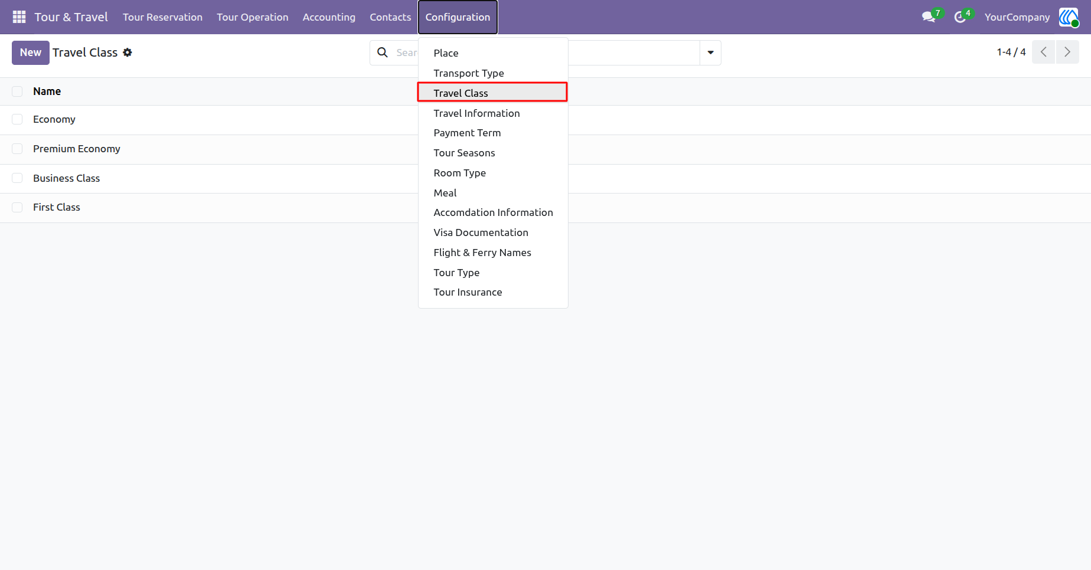Open the Travel Class gear actions menu
The image size is (1091, 570).
point(128,53)
